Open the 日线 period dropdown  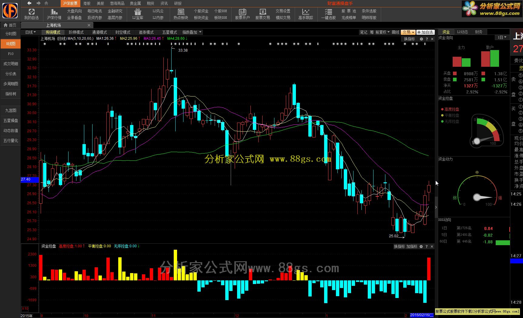[30, 32]
